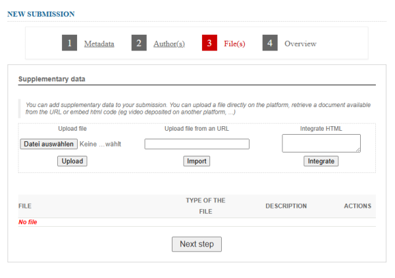
Task: Select the Overview step label
Action: pos(300,44)
